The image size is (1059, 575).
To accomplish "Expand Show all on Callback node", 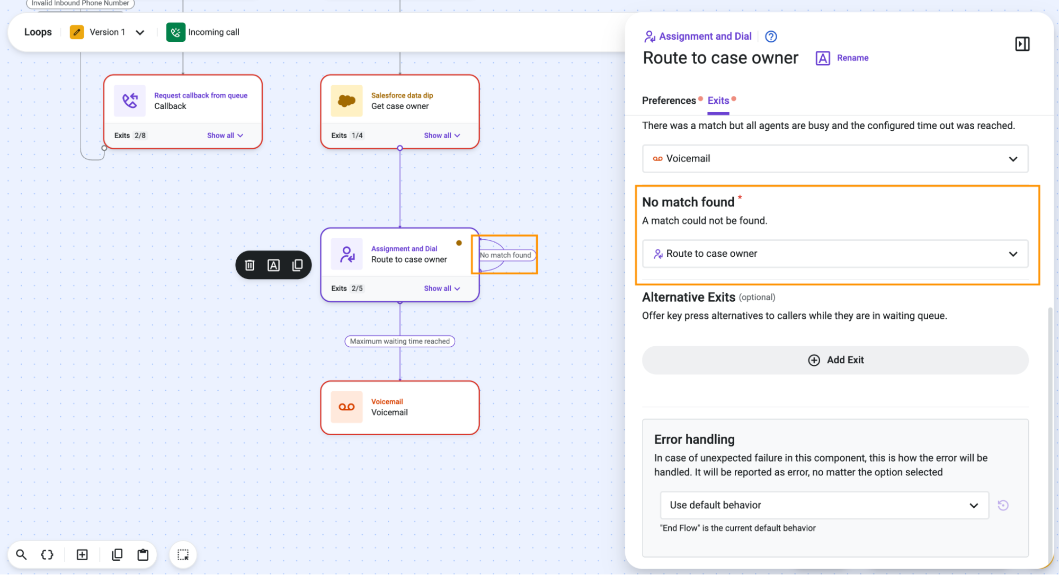I will (225, 136).
